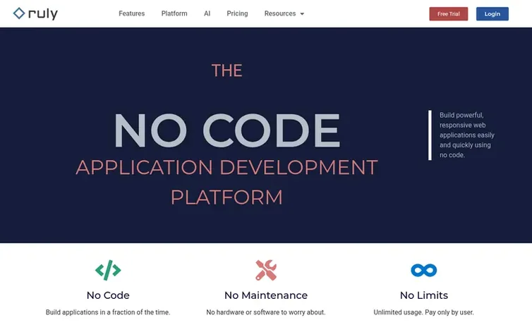Click 'Build applications in a fraction of the time.'

[108, 312]
